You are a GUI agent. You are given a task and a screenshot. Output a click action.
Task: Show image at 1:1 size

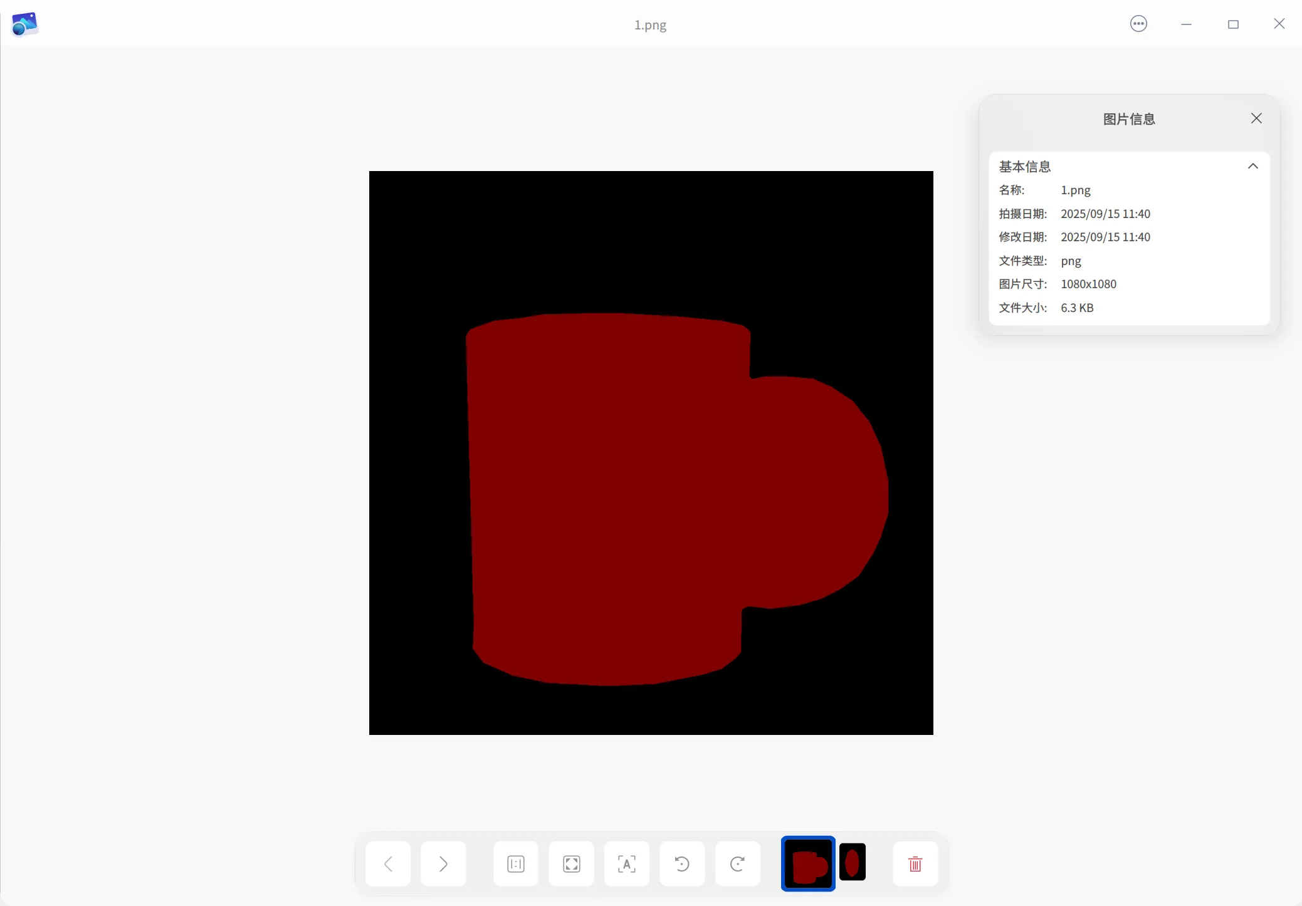point(516,864)
